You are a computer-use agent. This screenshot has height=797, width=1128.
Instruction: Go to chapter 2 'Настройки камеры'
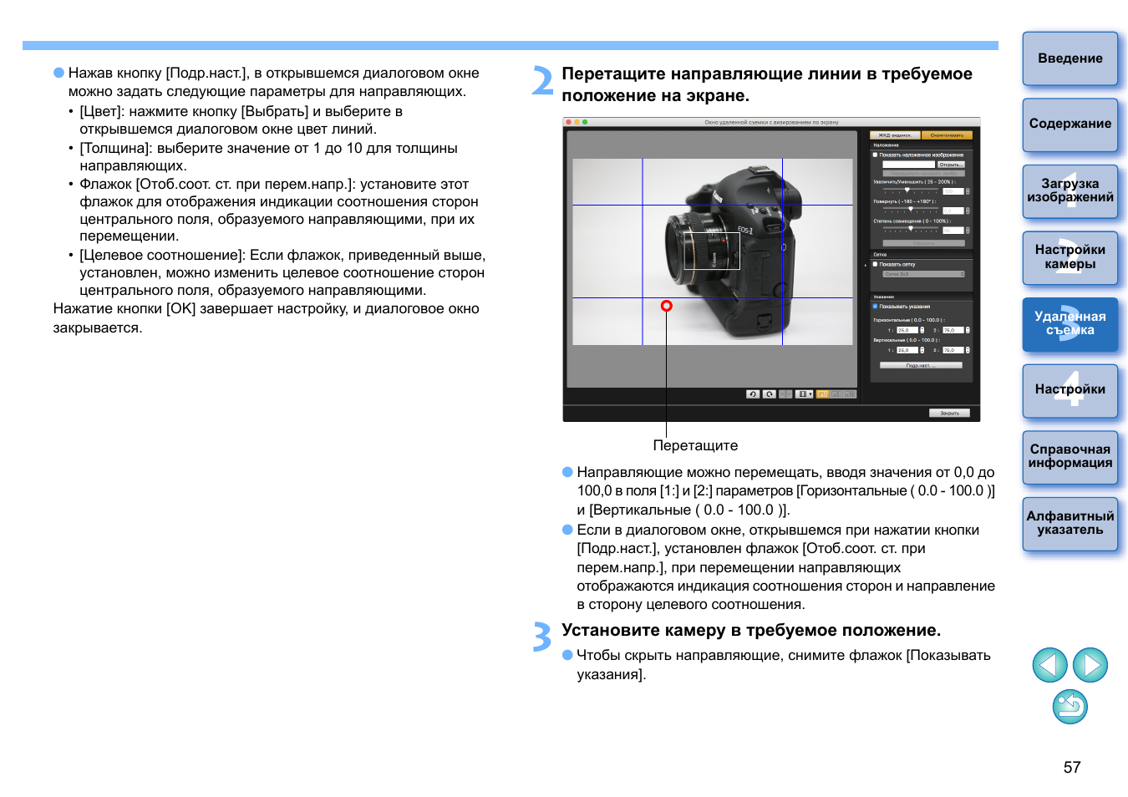pyautogui.click(x=1070, y=257)
